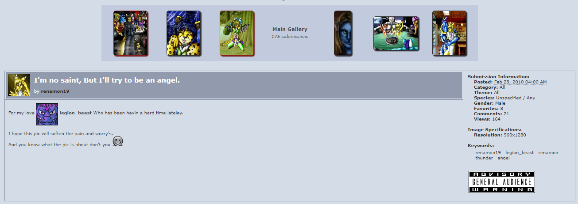Image resolution: width=578 pixels, height=204 pixels.
Task: Visit the renamon19 author profile link
Action: coord(55,91)
